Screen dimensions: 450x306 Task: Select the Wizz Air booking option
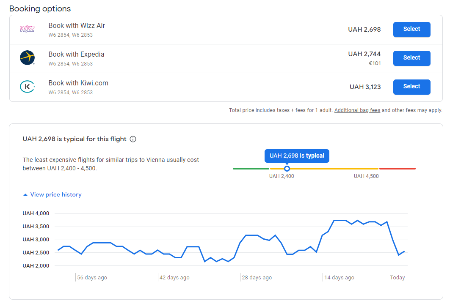tap(411, 29)
